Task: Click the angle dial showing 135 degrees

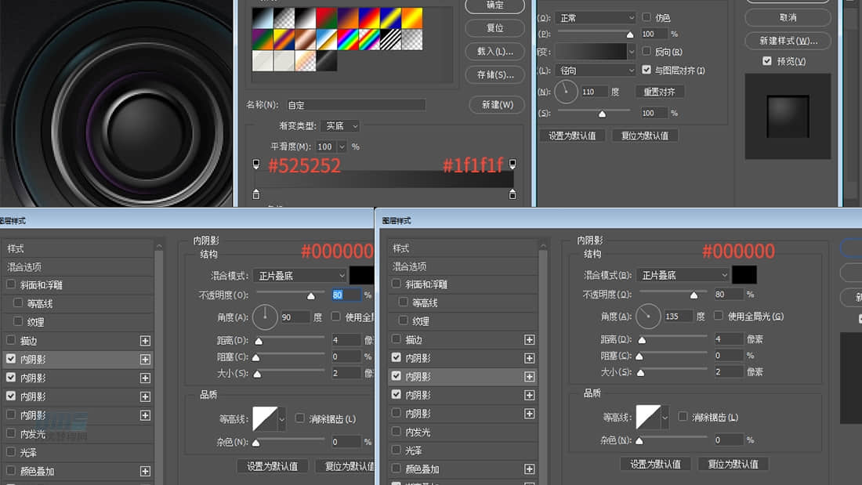Action: tap(648, 317)
